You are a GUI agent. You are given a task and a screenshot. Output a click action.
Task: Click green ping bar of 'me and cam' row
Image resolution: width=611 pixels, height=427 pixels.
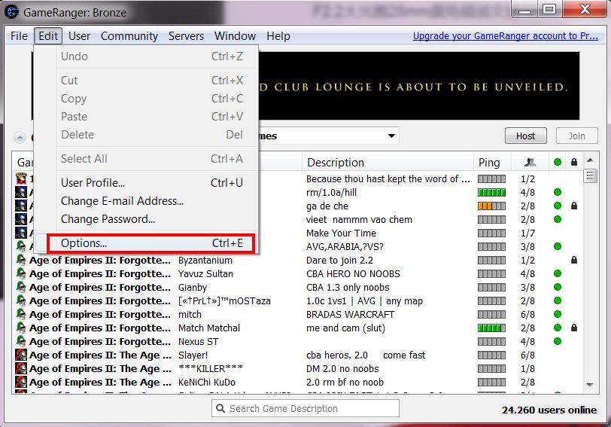492,328
